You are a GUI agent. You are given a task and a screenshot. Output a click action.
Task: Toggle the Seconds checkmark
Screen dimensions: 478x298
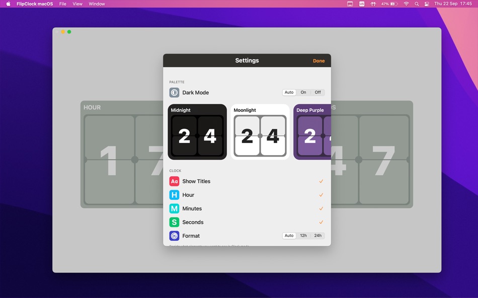[x=321, y=222]
